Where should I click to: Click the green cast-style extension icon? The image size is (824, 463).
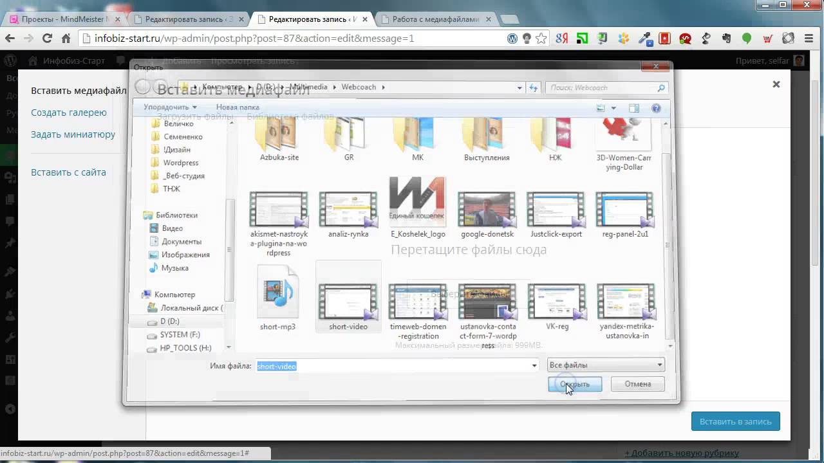[582, 39]
